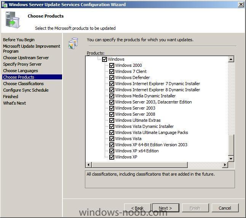The width and height of the screenshot is (246, 218).
Task: Toggle Windows Server 2003, Datacenter Edition checkbox
Action: tap(112, 102)
